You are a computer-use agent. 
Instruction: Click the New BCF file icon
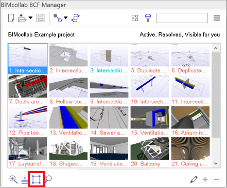point(11,18)
